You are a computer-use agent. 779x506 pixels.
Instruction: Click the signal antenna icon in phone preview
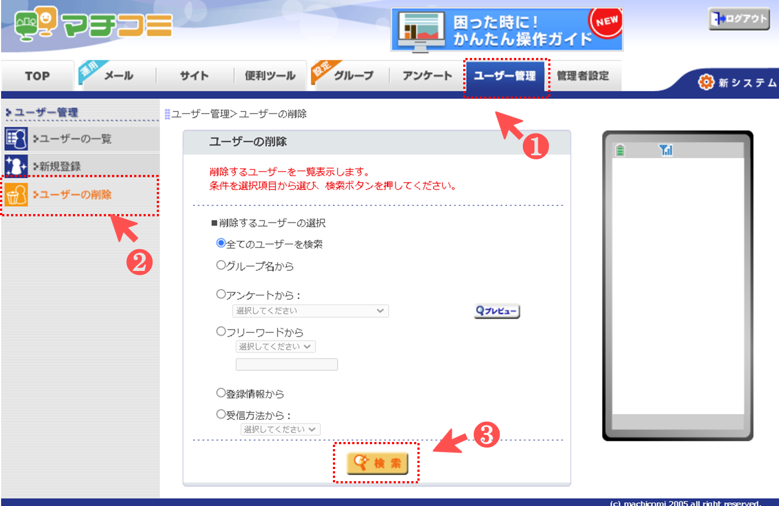tap(666, 150)
